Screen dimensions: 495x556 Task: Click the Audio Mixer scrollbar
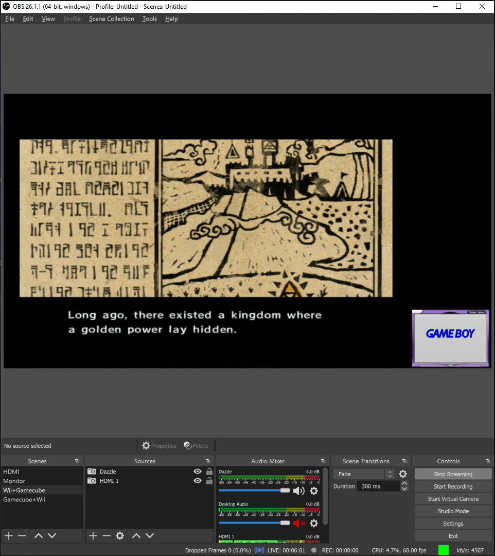coord(325,496)
